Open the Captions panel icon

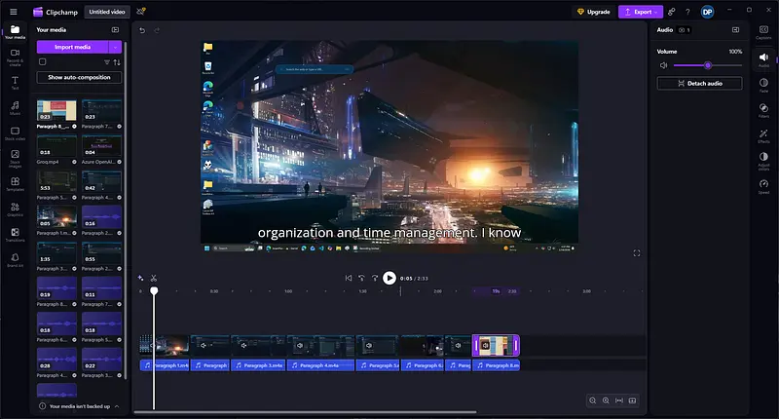(763, 31)
